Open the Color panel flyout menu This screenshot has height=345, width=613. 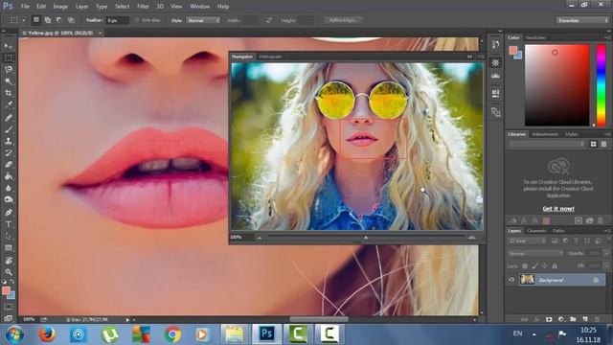point(607,37)
